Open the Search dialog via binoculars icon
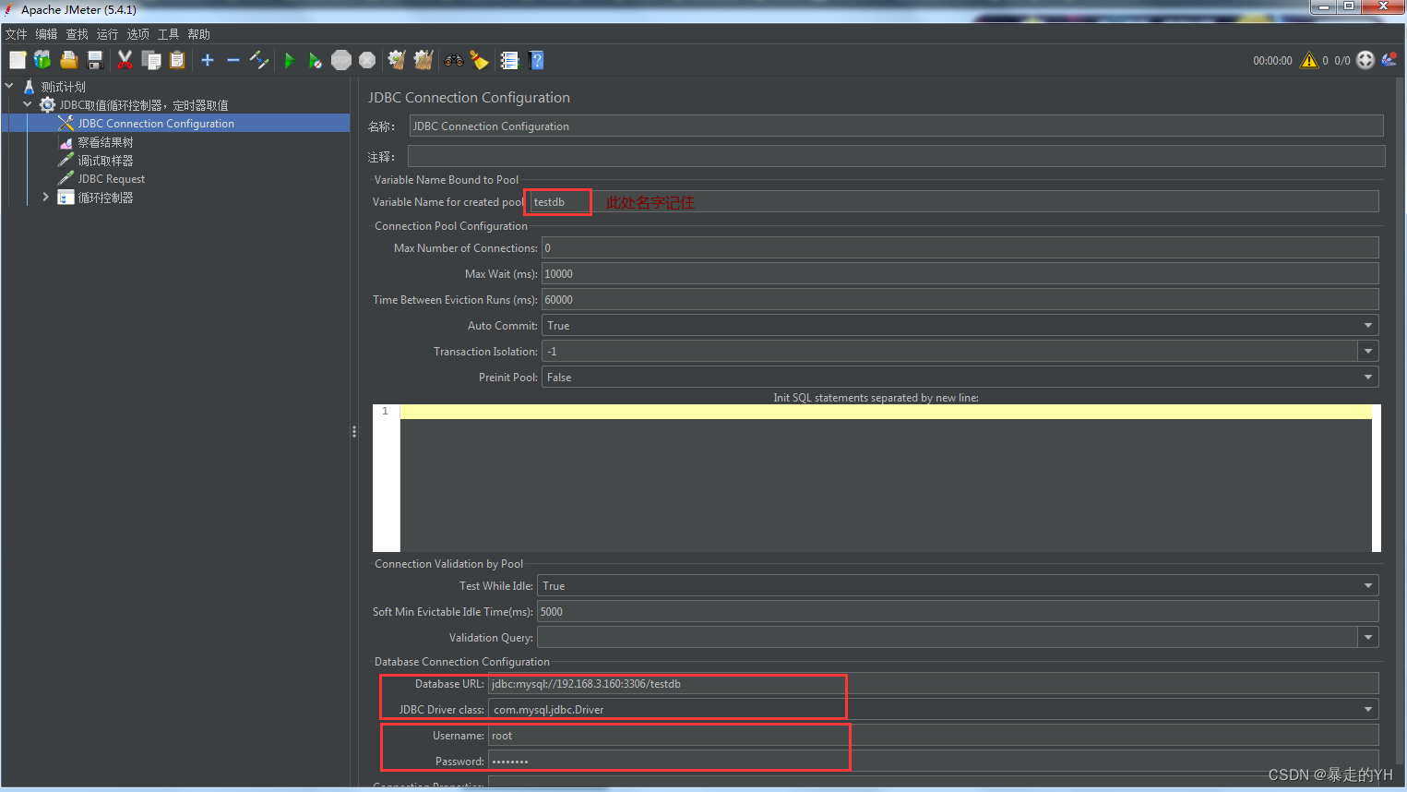 point(452,60)
